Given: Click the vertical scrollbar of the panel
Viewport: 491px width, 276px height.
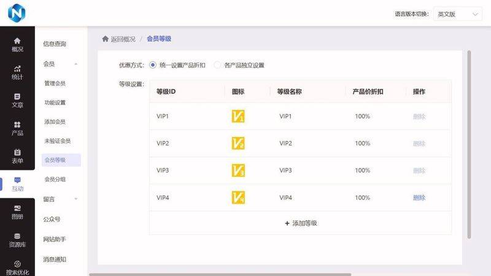Looking at the screenshot, I should pos(469,145).
